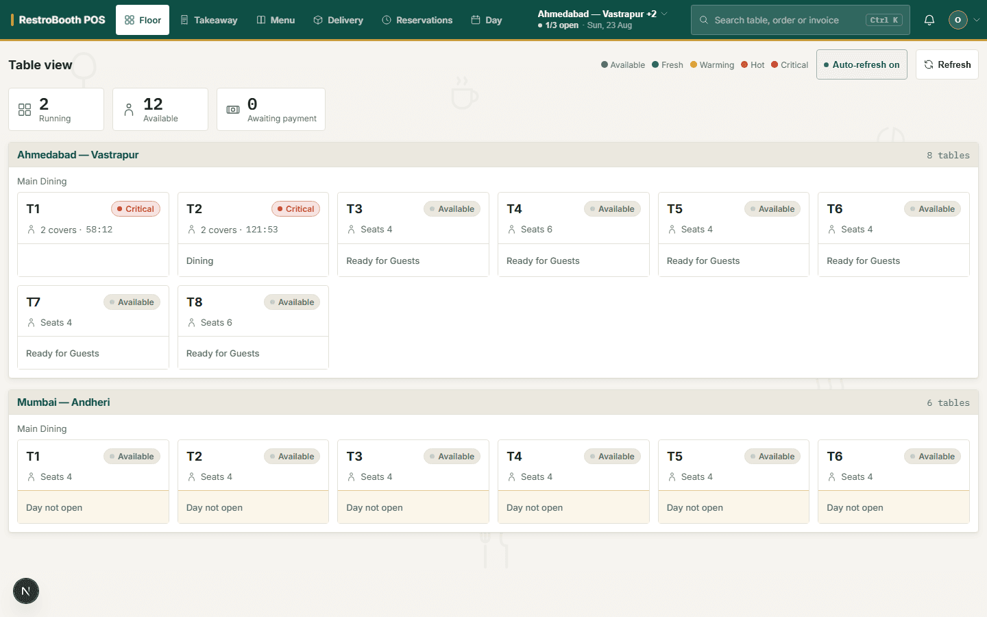Click the RestroBooth POS logo
The width and height of the screenshot is (987, 617).
tap(58, 20)
